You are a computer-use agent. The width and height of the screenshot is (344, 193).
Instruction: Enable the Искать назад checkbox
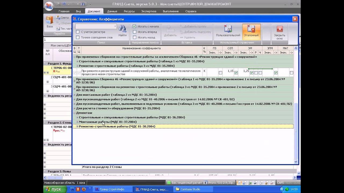(x=135, y=38)
